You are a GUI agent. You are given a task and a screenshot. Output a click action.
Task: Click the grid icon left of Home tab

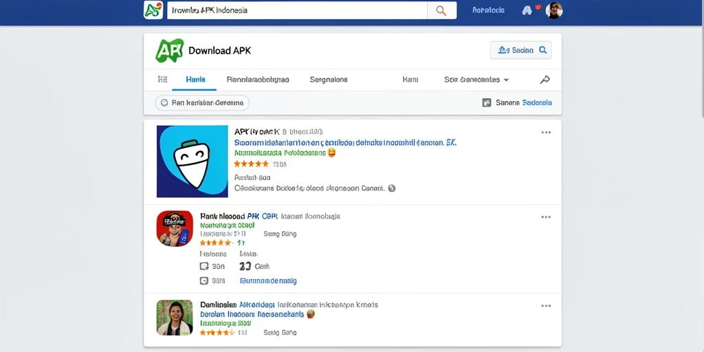point(162,80)
